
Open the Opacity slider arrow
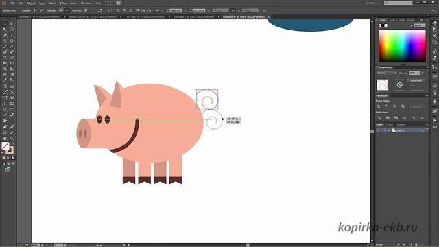pos(423,73)
